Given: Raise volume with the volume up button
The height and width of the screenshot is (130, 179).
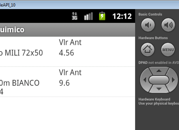Looking at the screenshot, I should 168,25.
